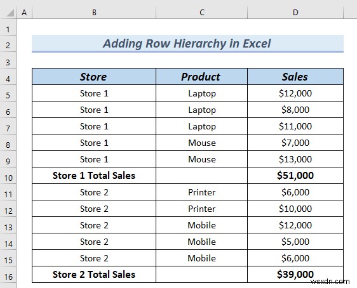Click the Sales header cell

[295, 77]
